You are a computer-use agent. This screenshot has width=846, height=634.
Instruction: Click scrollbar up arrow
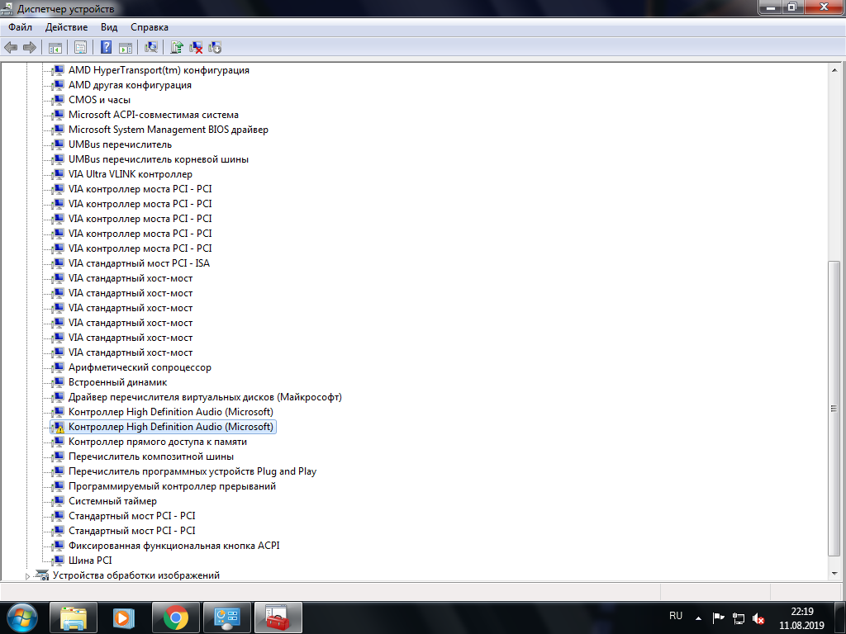tap(834, 70)
